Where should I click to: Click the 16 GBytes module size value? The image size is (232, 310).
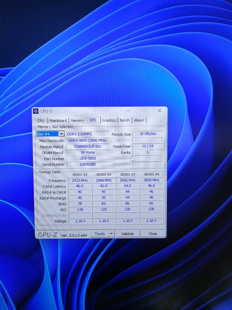[148, 134]
